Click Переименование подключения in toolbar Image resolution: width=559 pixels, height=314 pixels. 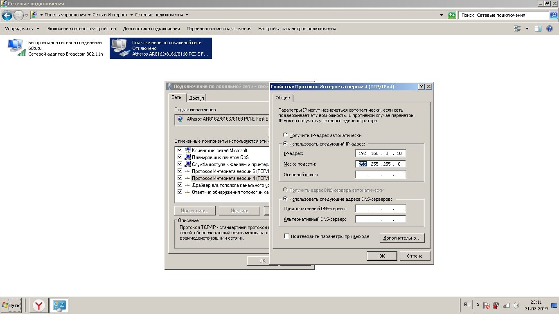tap(219, 29)
